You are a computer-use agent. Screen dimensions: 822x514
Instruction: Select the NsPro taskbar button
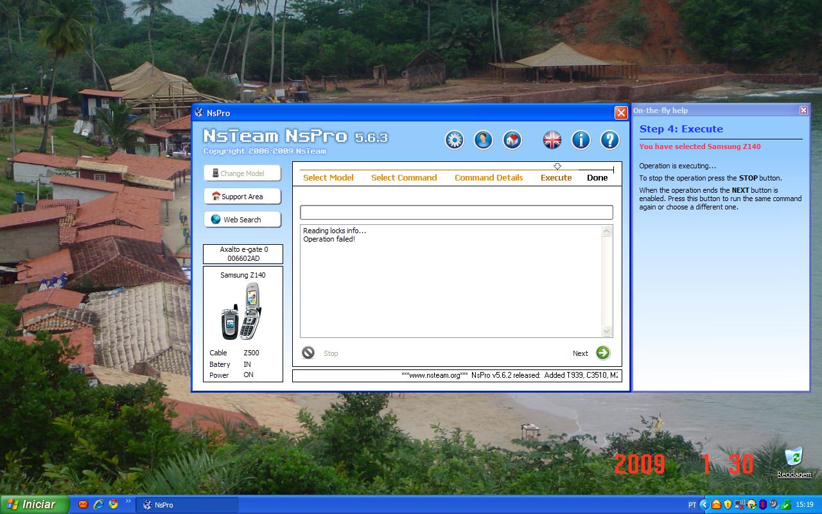[187, 505]
